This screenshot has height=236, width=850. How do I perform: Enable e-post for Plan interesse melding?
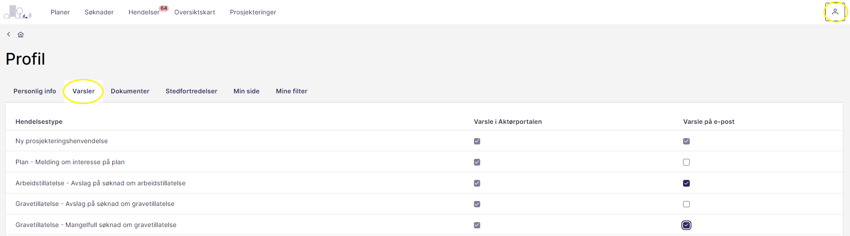pos(686,162)
